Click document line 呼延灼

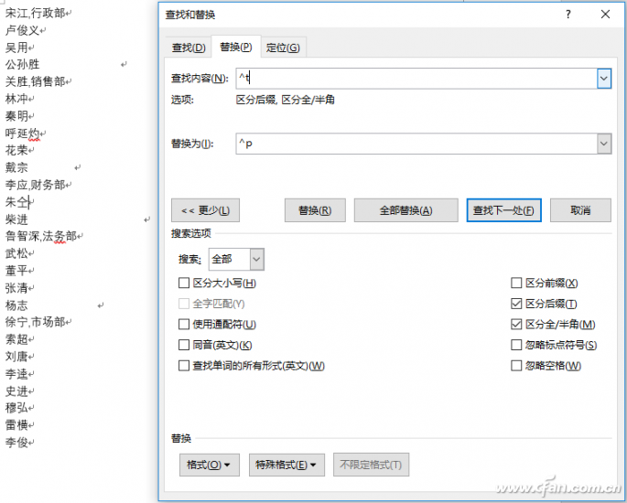(x=22, y=134)
